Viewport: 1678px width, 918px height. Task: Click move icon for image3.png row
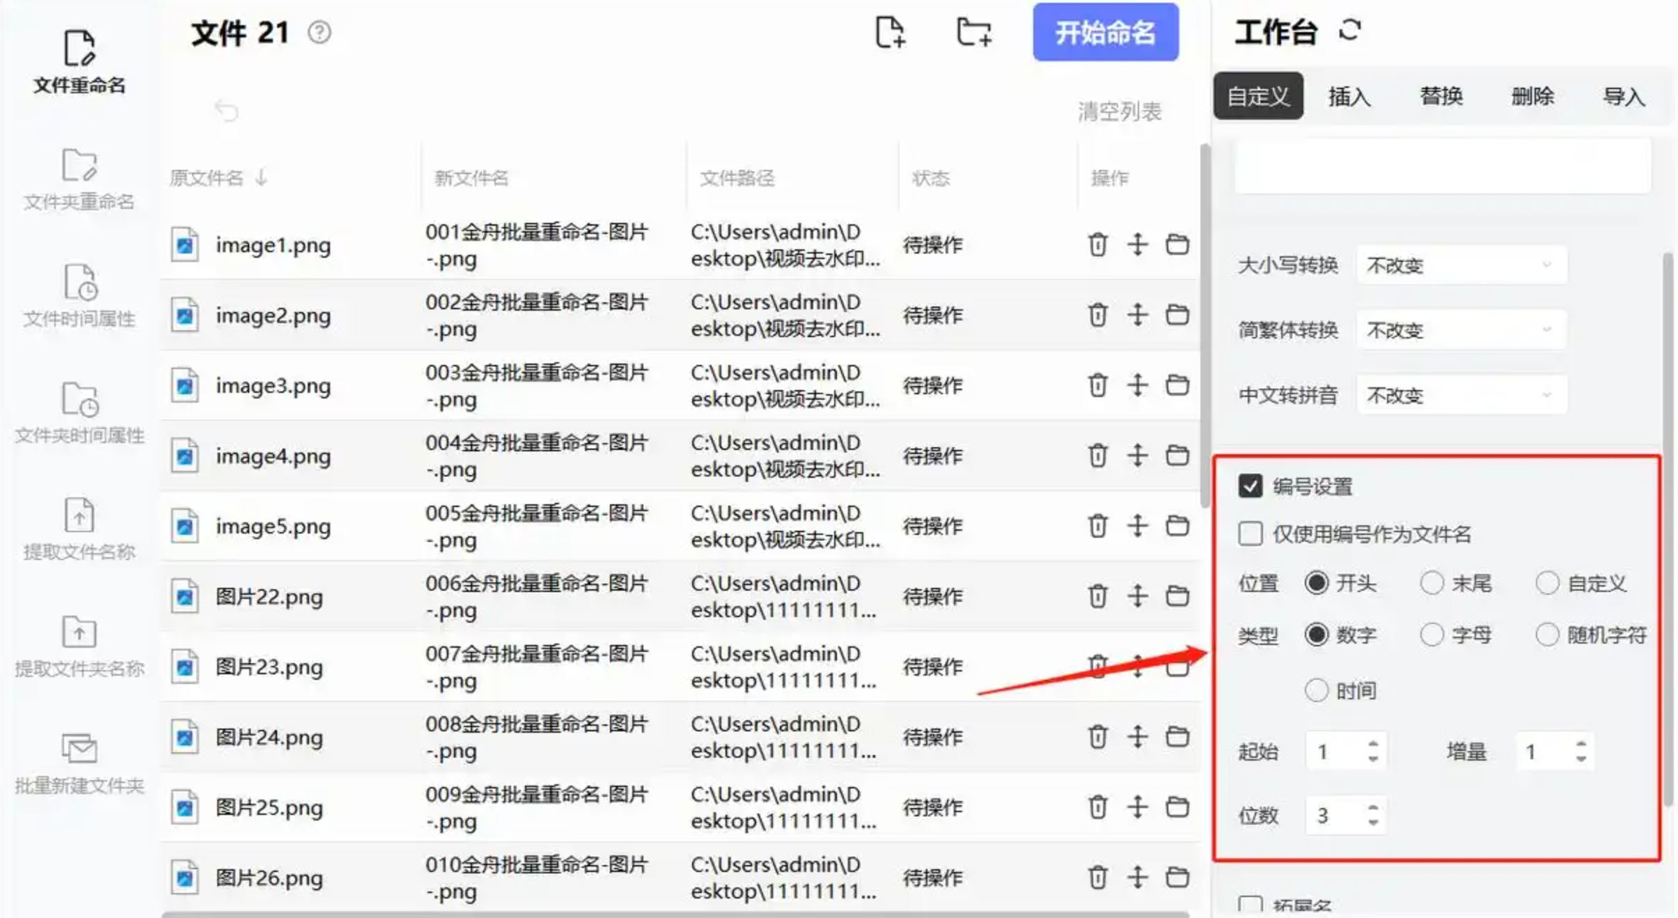coord(1137,385)
